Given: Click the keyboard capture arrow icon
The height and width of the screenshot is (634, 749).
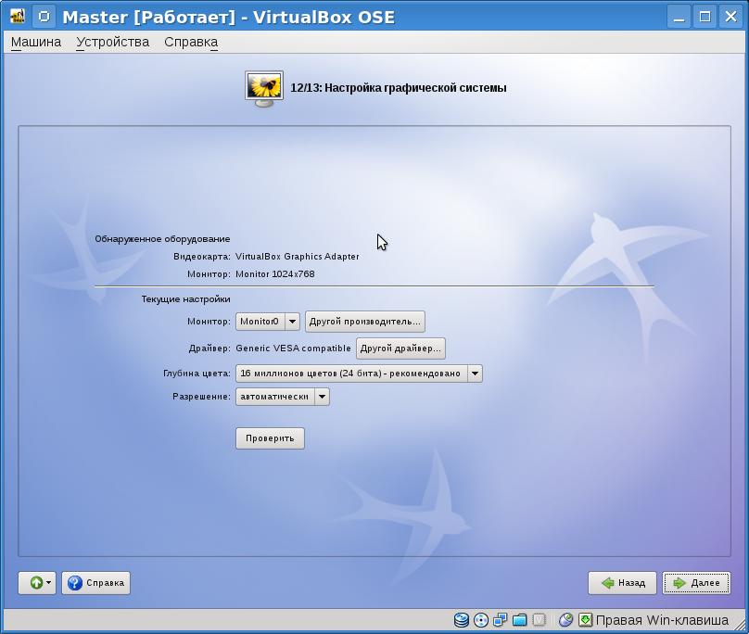Looking at the screenshot, I should click(585, 620).
